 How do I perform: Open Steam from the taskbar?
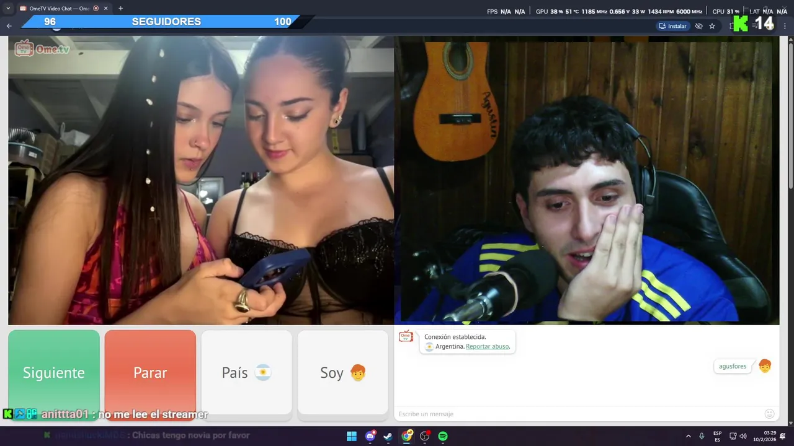[388, 436]
